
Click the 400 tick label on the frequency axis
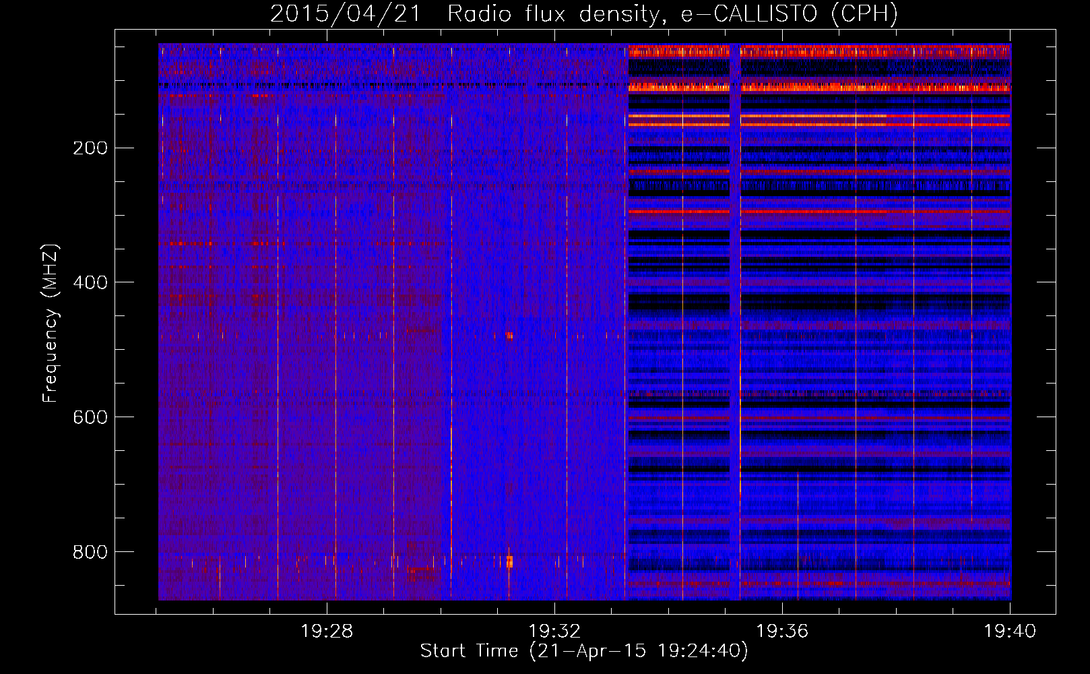coord(90,282)
